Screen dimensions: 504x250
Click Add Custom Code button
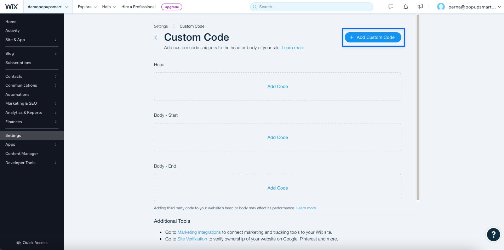(x=373, y=37)
